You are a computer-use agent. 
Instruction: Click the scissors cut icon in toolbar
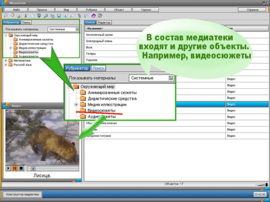[x=26, y=15]
